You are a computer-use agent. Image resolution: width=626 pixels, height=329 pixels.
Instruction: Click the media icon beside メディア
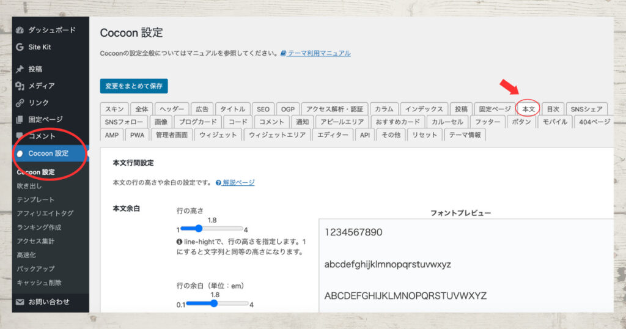[x=20, y=86]
